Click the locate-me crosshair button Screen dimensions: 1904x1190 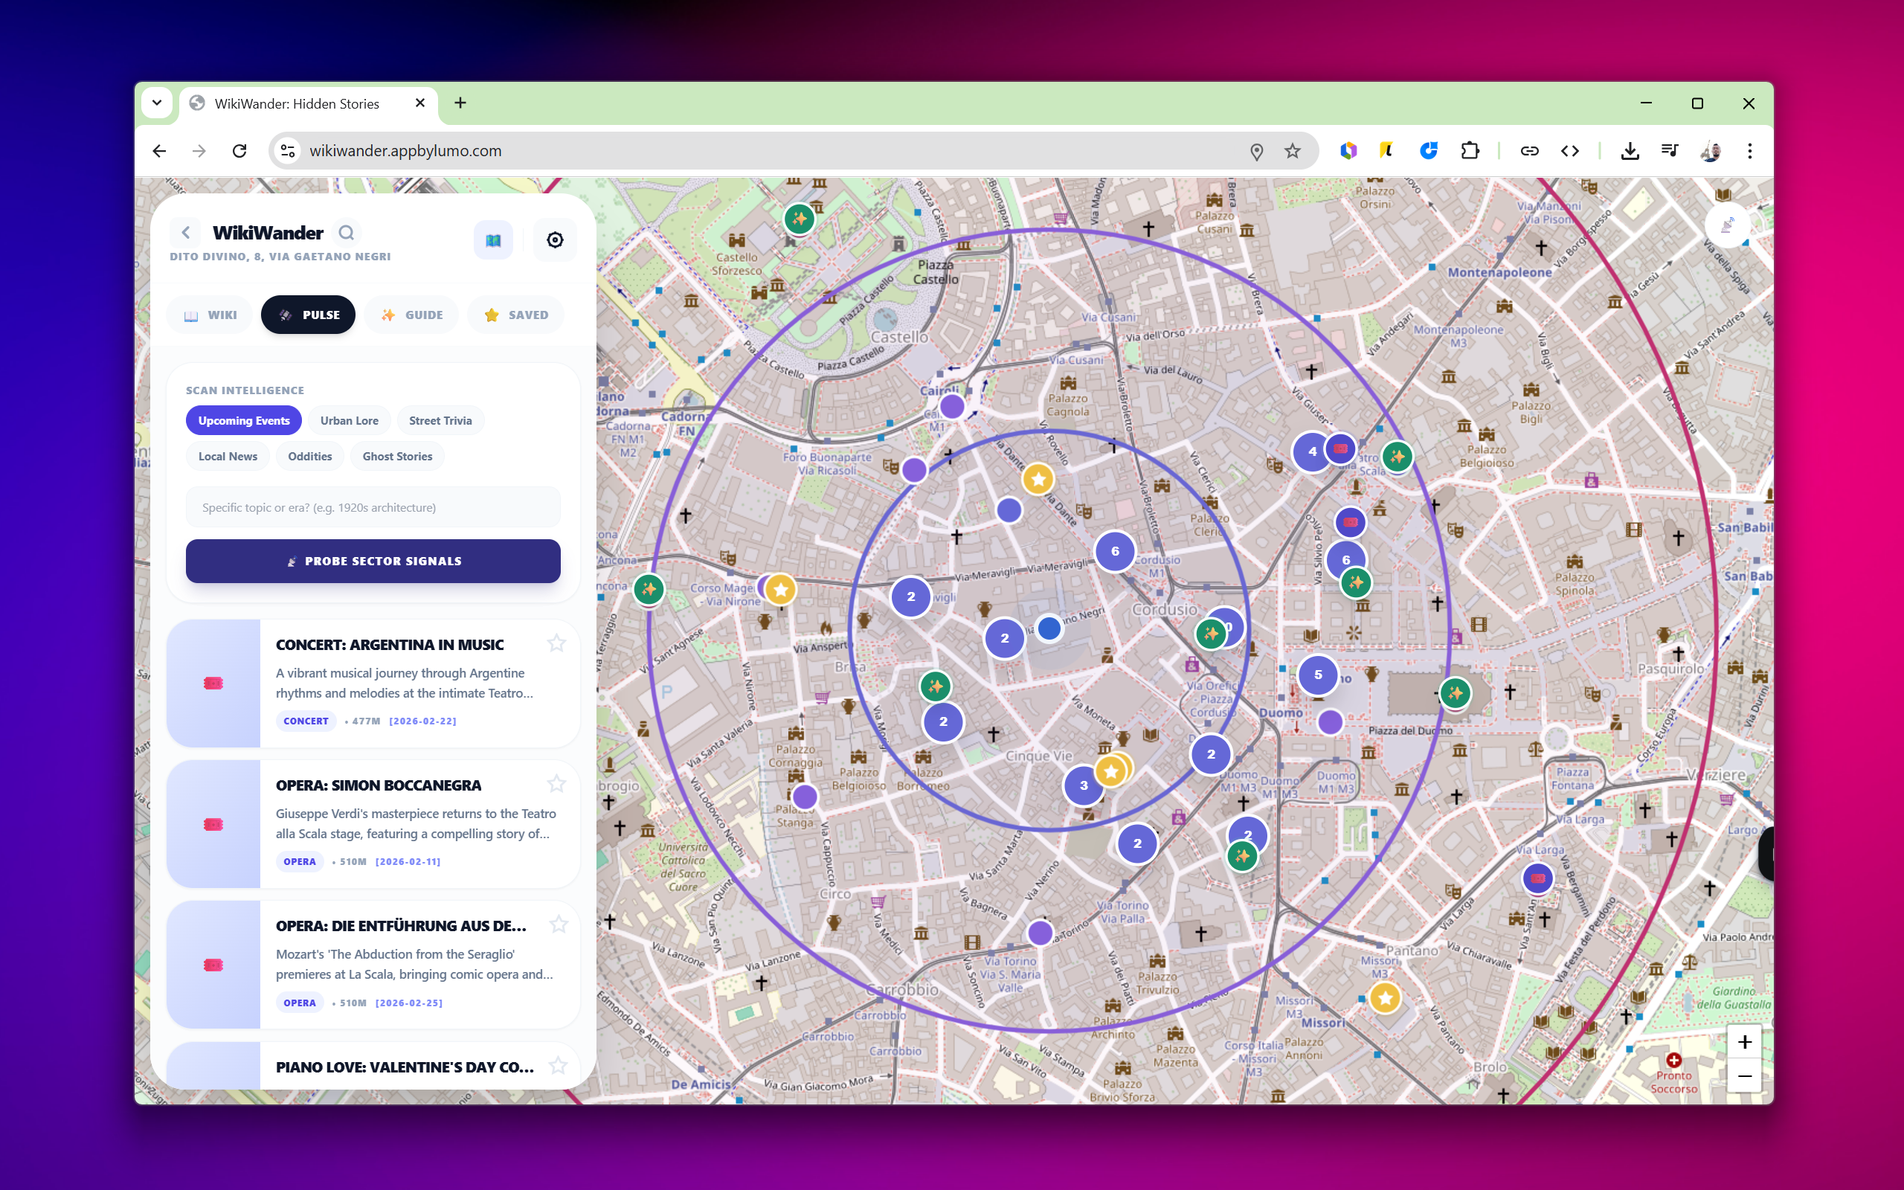click(x=555, y=240)
